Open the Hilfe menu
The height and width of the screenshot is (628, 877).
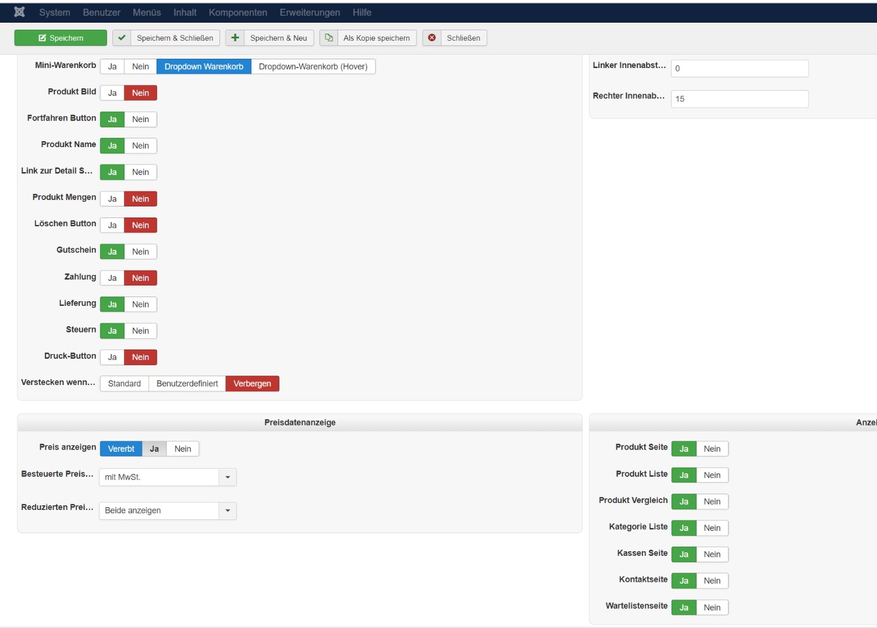362,12
